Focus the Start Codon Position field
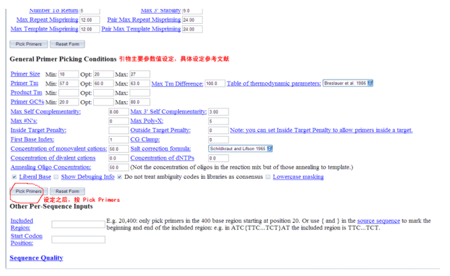The image size is (450, 276). coord(78,239)
